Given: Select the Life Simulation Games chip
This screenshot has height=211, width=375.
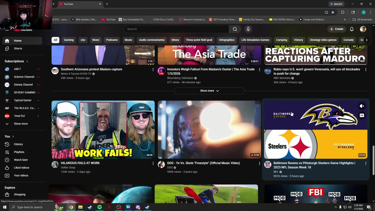Looking at the screenshot, I should pyautogui.click(x=255, y=40).
